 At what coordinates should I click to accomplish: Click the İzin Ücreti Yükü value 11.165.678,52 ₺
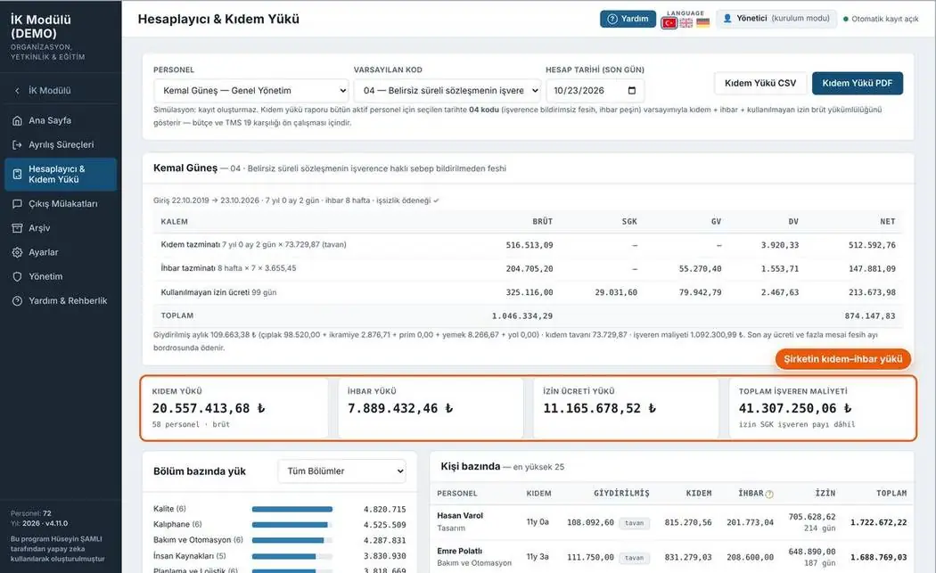coord(599,409)
